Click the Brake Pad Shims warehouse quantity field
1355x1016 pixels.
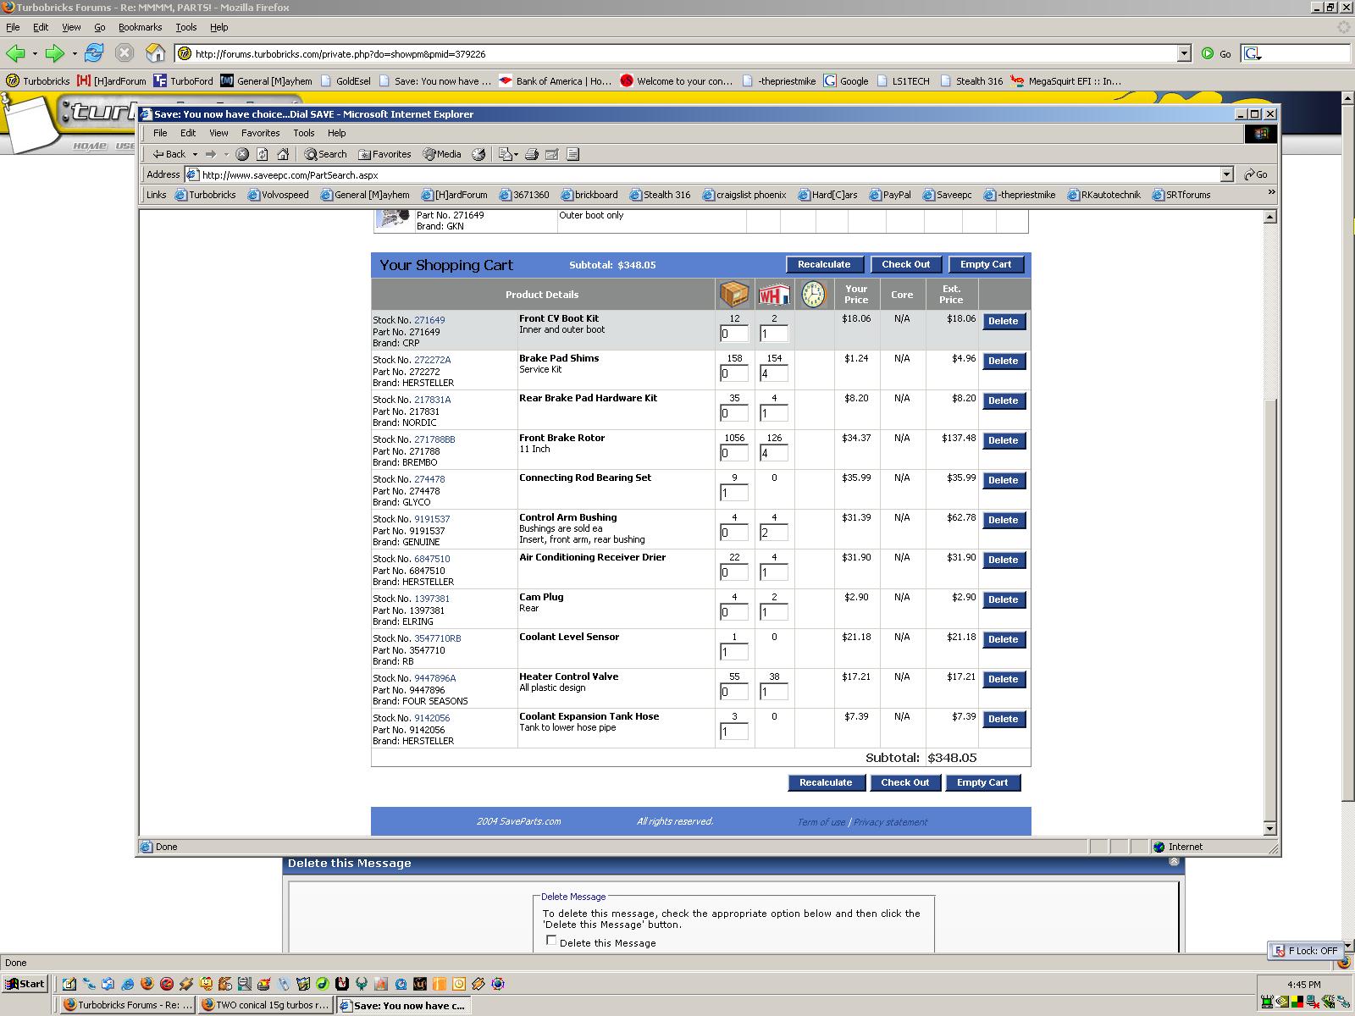774,373
